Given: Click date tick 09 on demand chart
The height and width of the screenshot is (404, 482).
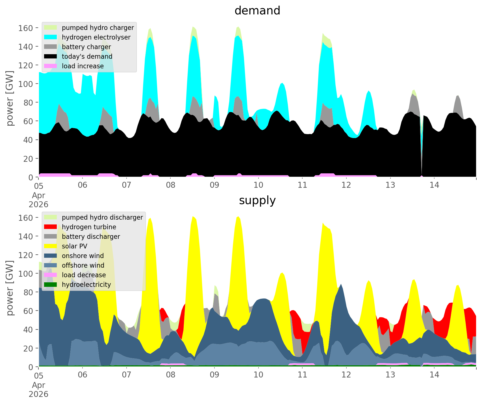Looking at the screenshot, I should coord(214,185).
